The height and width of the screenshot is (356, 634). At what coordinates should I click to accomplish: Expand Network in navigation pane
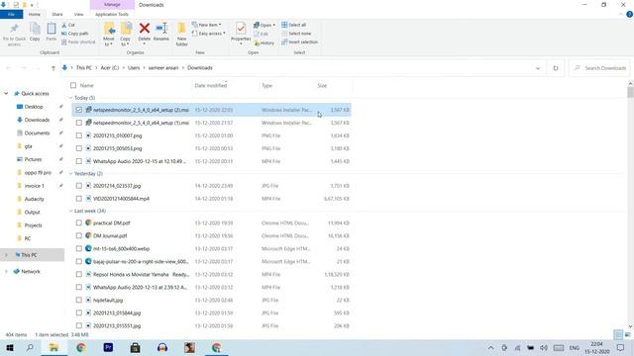(x=6, y=272)
